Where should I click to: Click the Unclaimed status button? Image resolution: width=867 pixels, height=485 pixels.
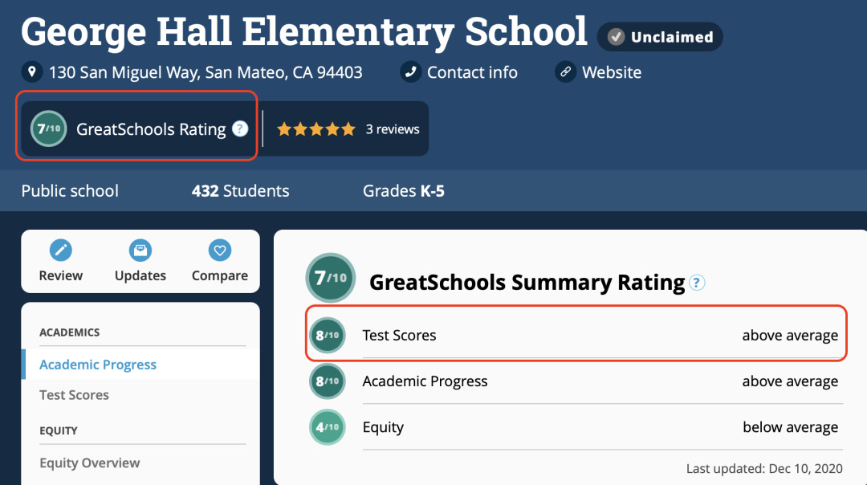point(660,37)
